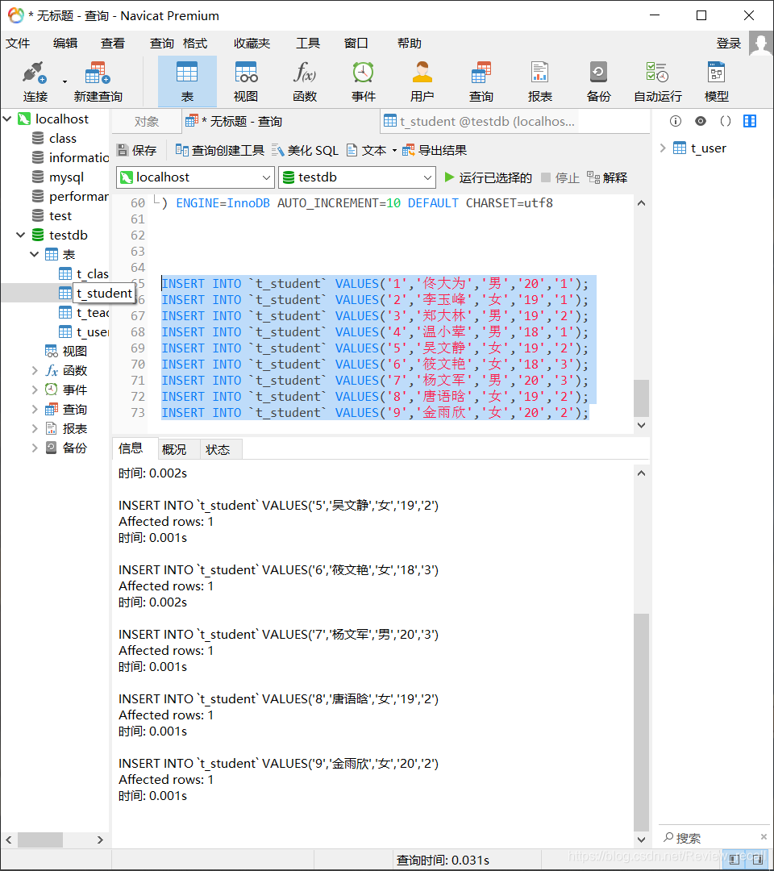Expand the Reports (报表) tree node

click(35, 429)
